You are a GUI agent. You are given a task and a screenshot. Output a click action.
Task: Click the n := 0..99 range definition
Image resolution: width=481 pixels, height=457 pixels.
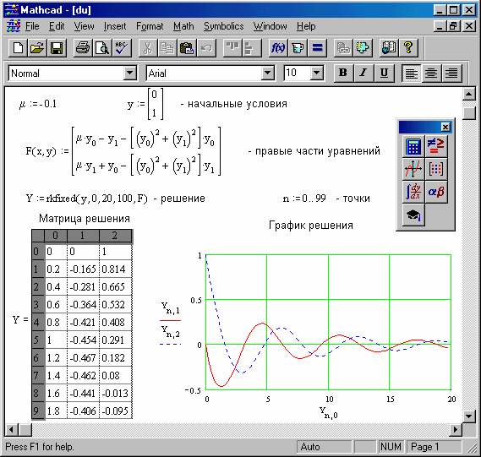304,199
